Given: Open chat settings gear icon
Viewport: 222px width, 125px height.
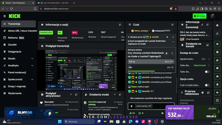Looking at the screenshot, I should coord(162,113).
